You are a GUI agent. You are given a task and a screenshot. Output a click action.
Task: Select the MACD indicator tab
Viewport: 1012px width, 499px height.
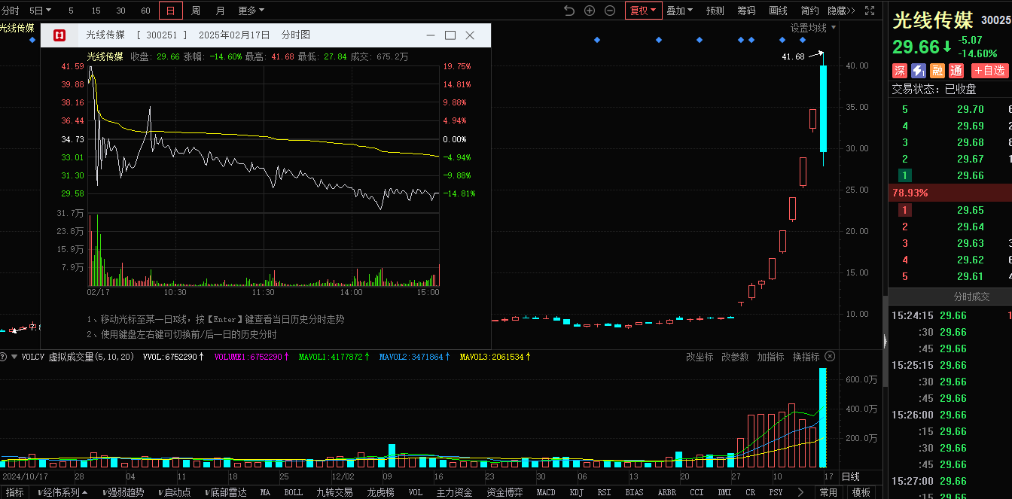[546, 492]
